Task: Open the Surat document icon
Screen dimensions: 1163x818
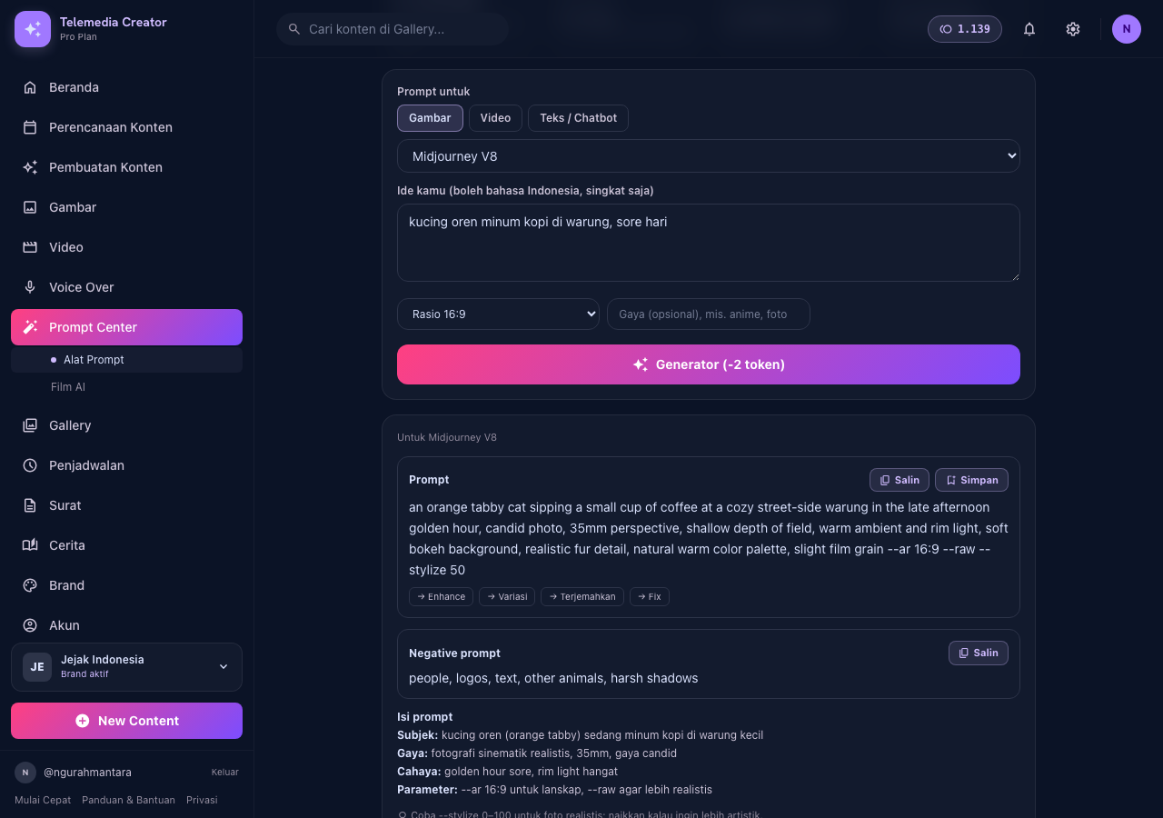Action: click(x=30, y=505)
